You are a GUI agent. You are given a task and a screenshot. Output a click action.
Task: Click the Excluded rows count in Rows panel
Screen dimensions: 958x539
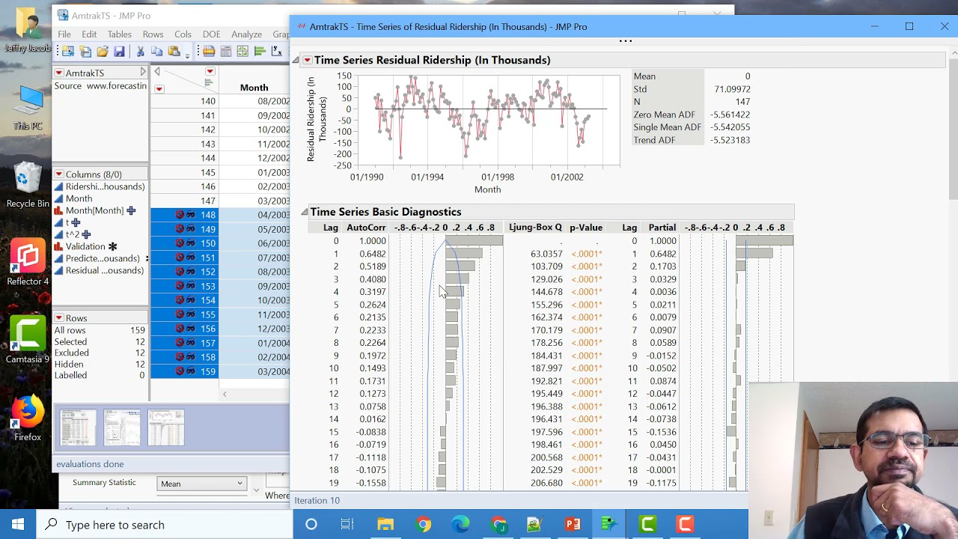tap(140, 353)
